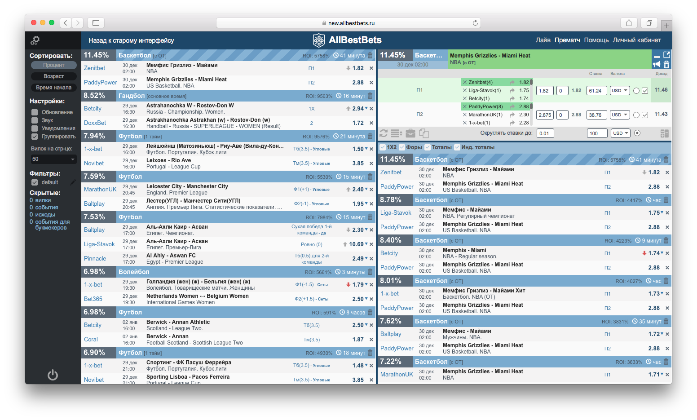697x420 pixels.
Task: Select the total stake radio button near 100
Action: click(637, 133)
